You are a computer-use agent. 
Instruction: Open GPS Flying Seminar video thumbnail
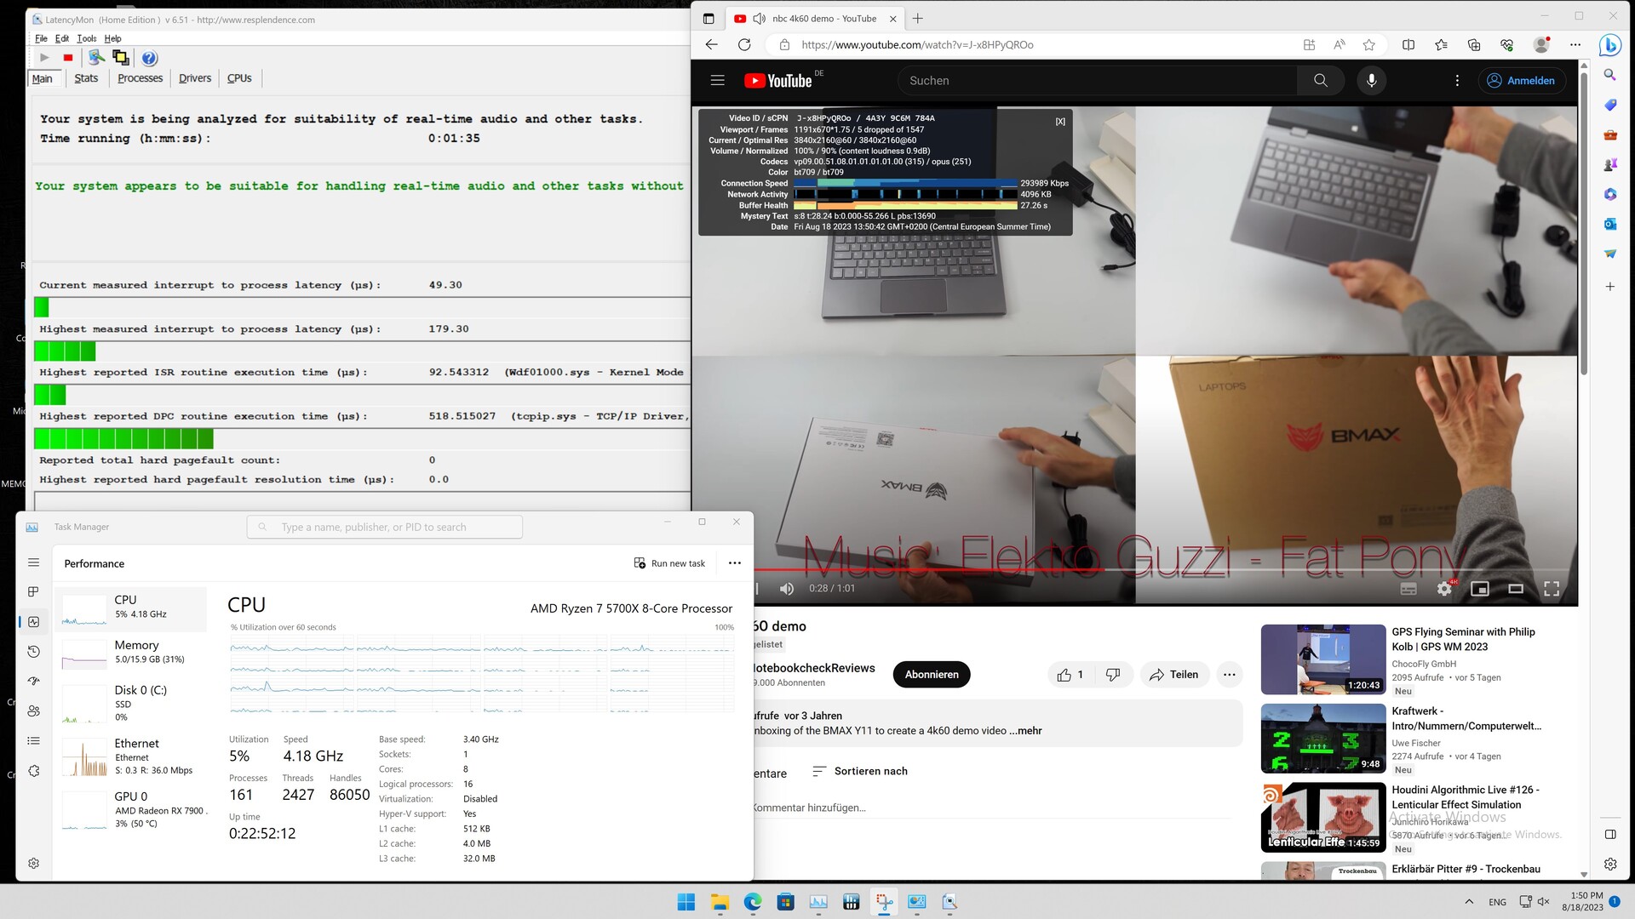1323,659
